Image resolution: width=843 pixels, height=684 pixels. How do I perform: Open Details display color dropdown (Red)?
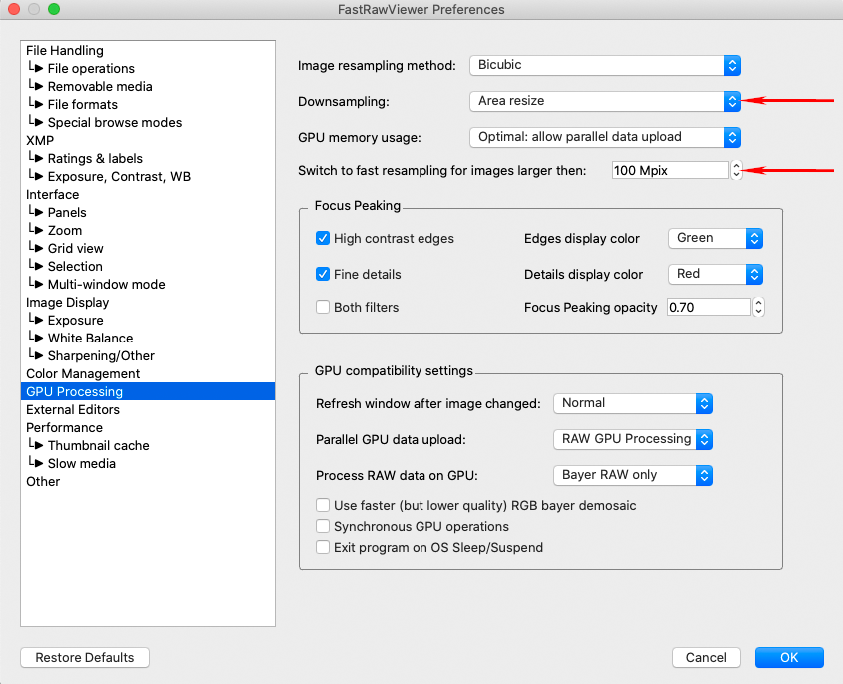coord(715,275)
